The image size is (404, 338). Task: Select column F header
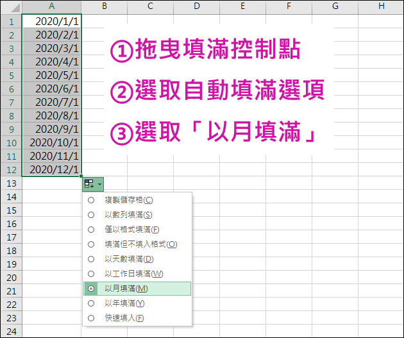[289, 6]
